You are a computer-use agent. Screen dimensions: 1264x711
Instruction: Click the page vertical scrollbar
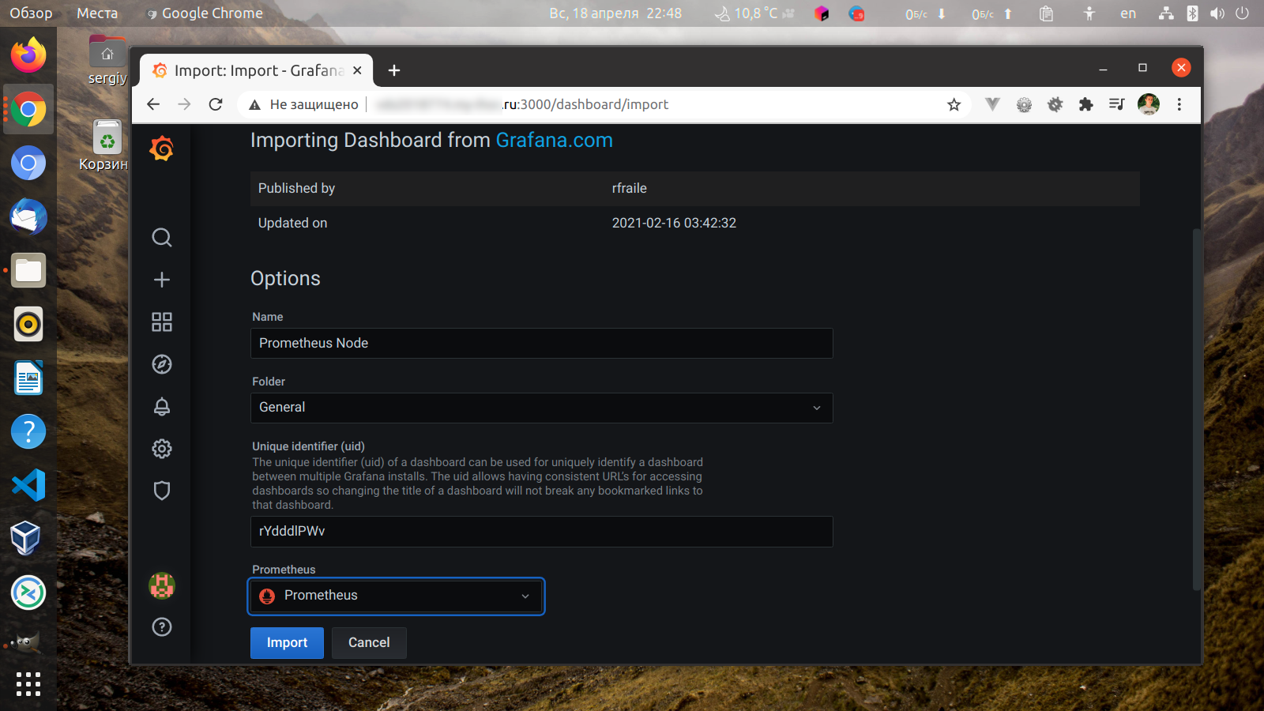[1197, 409]
